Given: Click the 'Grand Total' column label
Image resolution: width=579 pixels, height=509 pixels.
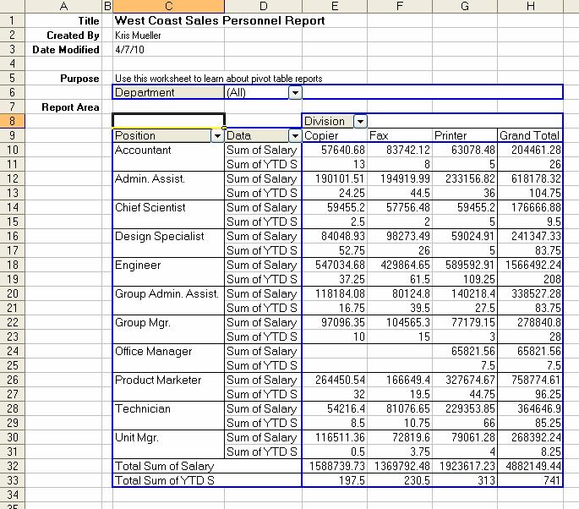Looking at the screenshot, I should coord(530,135).
